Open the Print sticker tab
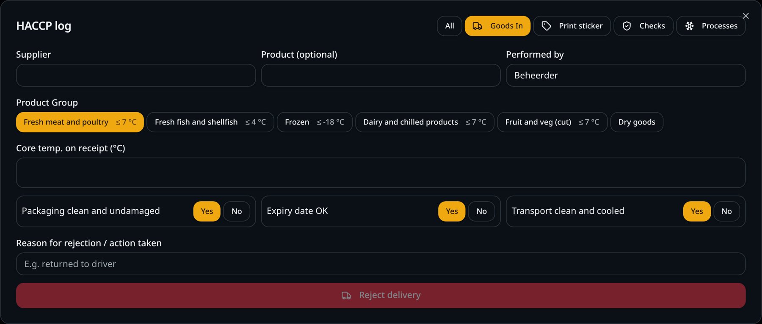This screenshot has height=324, width=762. (572, 26)
